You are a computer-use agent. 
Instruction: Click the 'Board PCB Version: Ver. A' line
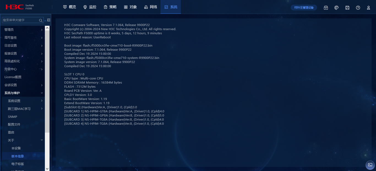(x=83, y=91)
